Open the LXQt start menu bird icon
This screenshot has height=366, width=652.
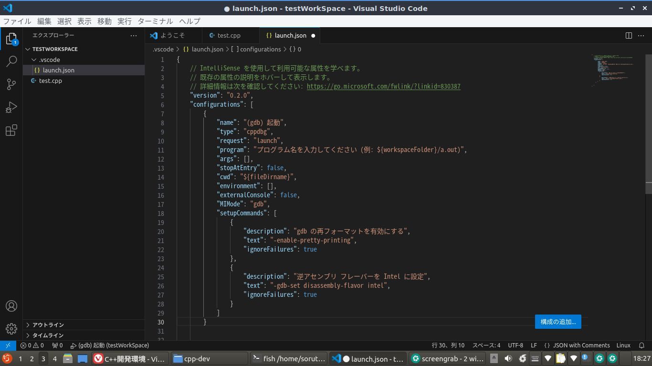click(x=7, y=358)
